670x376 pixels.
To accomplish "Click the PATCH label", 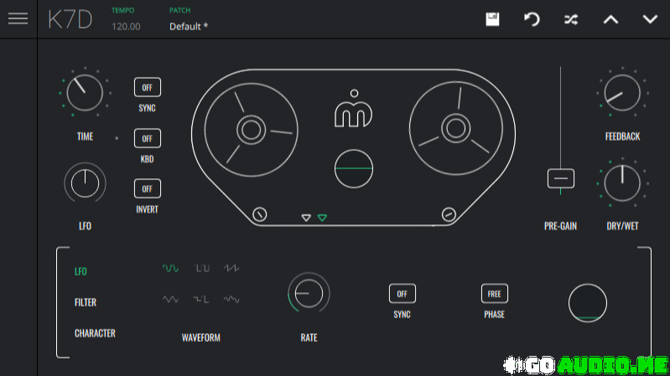I will coord(180,10).
